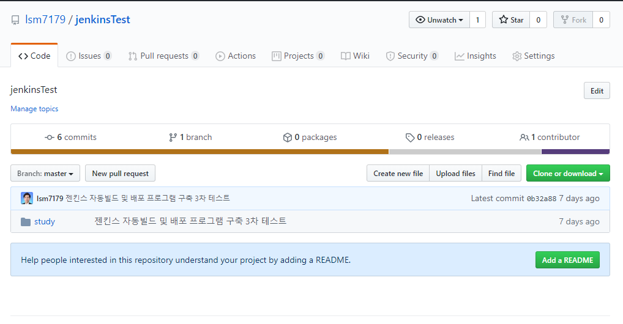
Task: Open the Projects tab
Action: pos(298,56)
